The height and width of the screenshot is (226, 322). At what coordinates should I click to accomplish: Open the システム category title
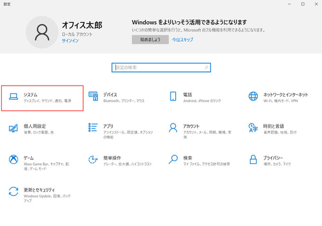click(x=30, y=94)
